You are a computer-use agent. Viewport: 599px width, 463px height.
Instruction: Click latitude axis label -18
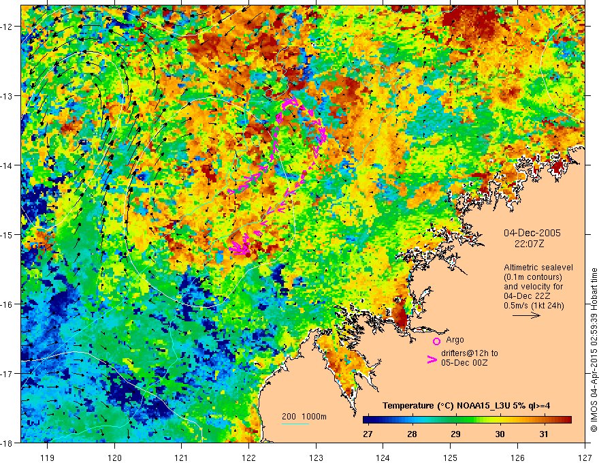point(7,443)
